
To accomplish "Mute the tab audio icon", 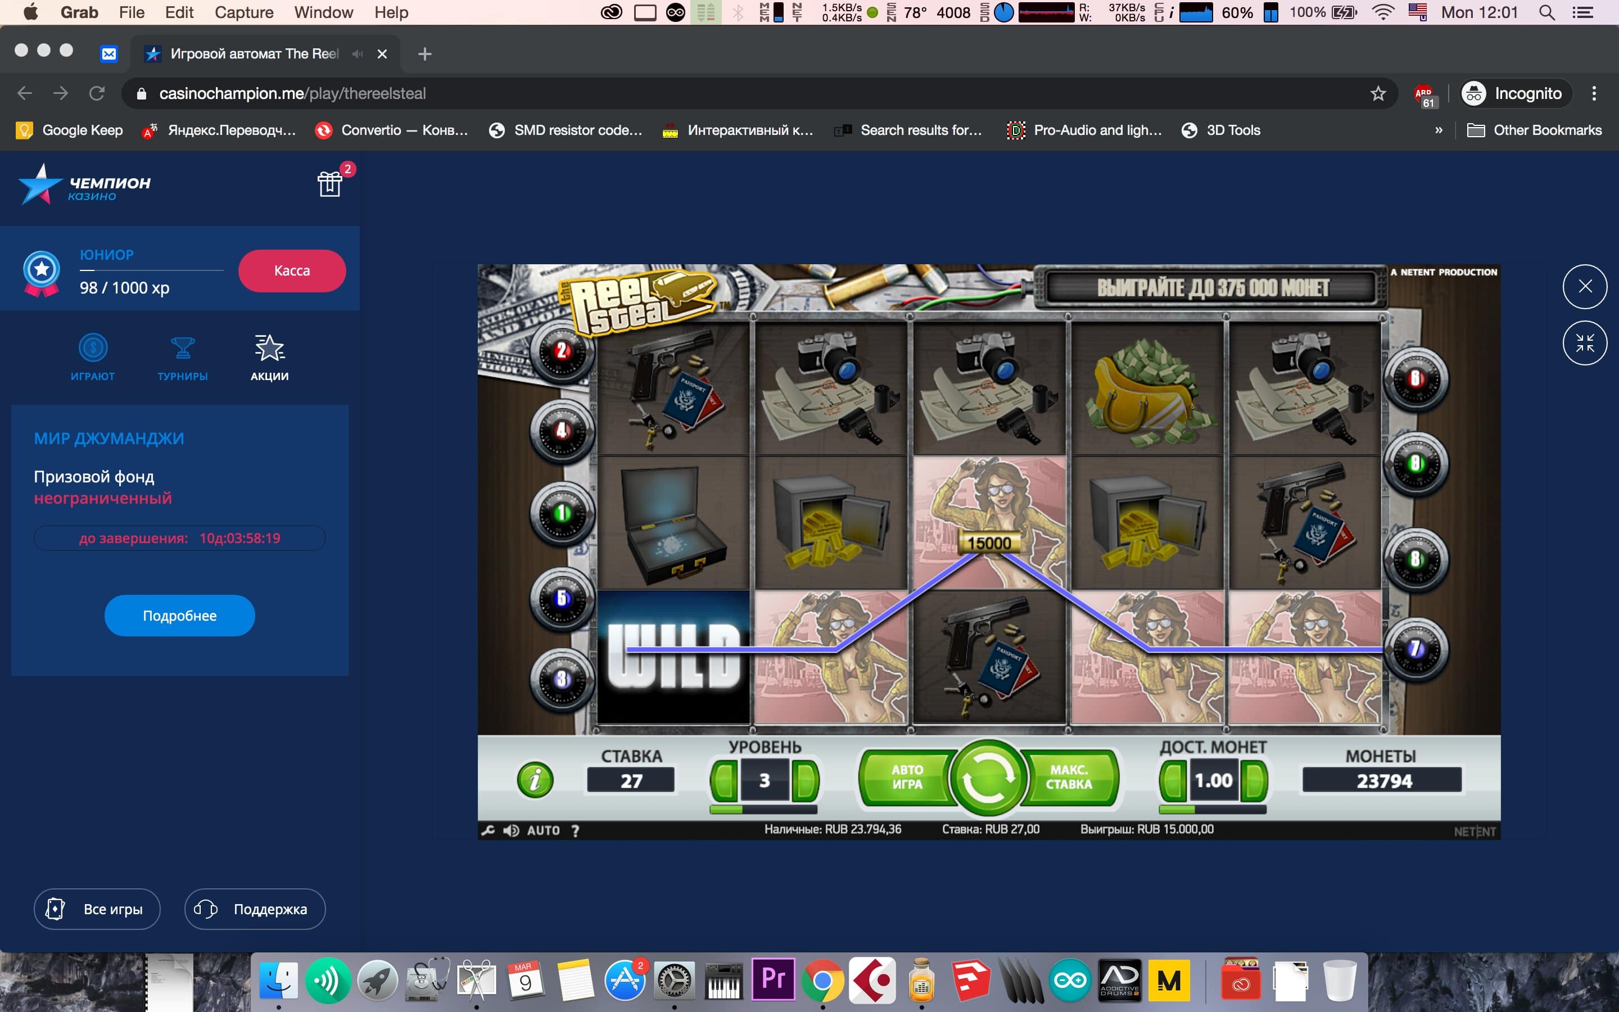I will coord(358,53).
